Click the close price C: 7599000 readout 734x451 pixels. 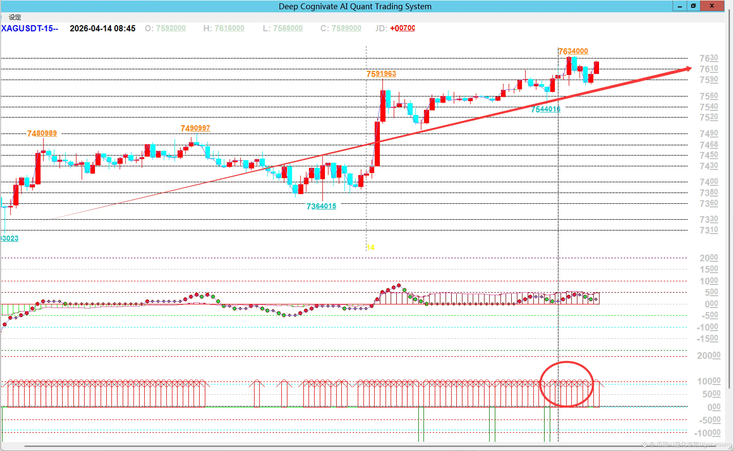(x=341, y=28)
